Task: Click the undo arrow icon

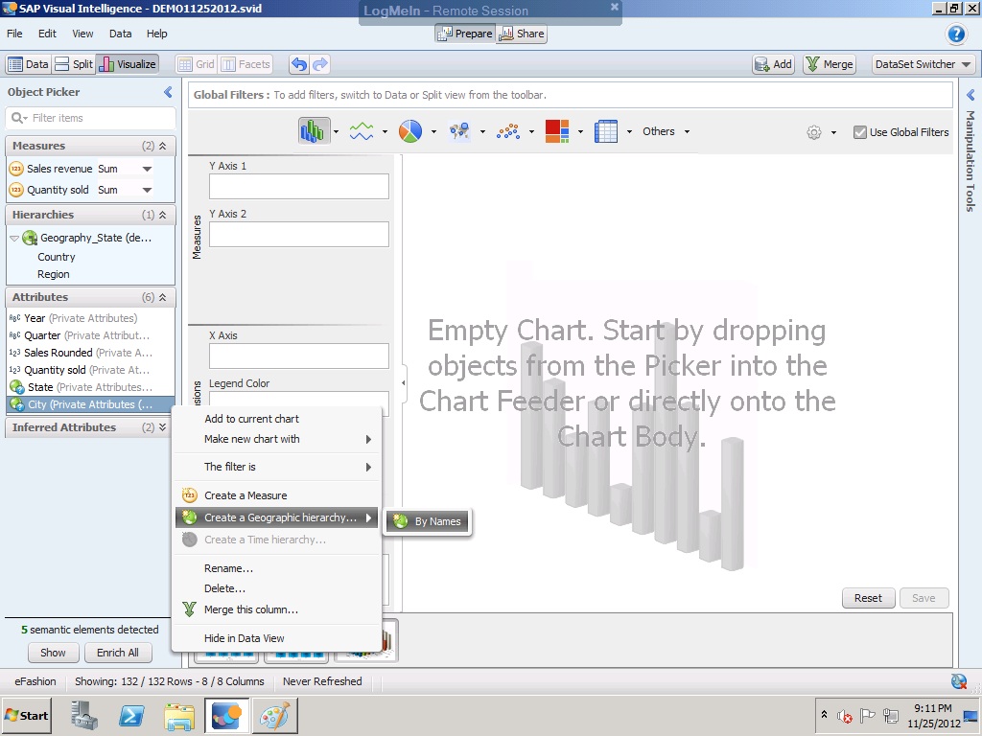Action: pyautogui.click(x=299, y=64)
